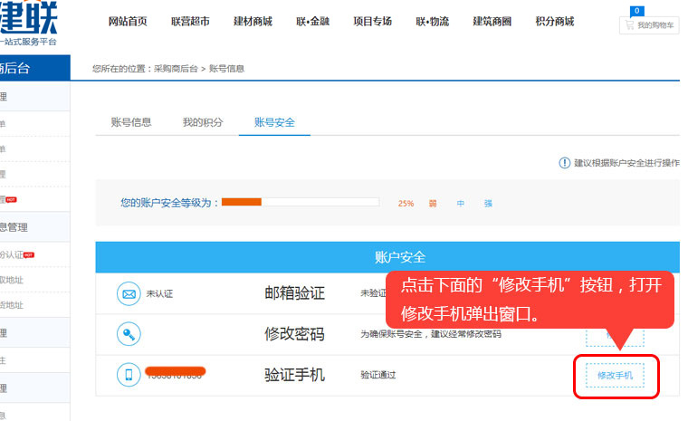Image resolution: width=688 pixels, height=421 pixels.
Task: Open 联营超市 from the top menu
Action: pyautogui.click(x=190, y=22)
